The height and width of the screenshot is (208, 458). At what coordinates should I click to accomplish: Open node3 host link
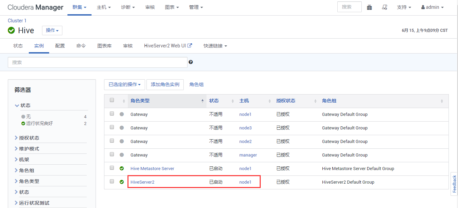click(245, 128)
